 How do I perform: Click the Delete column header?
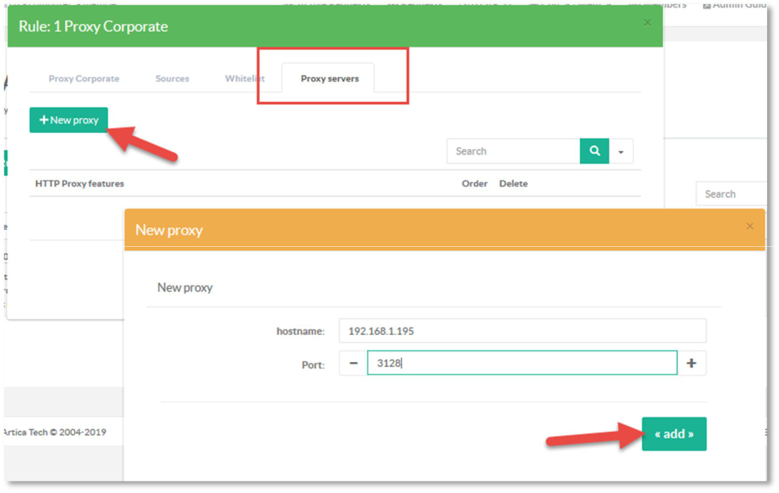(513, 184)
